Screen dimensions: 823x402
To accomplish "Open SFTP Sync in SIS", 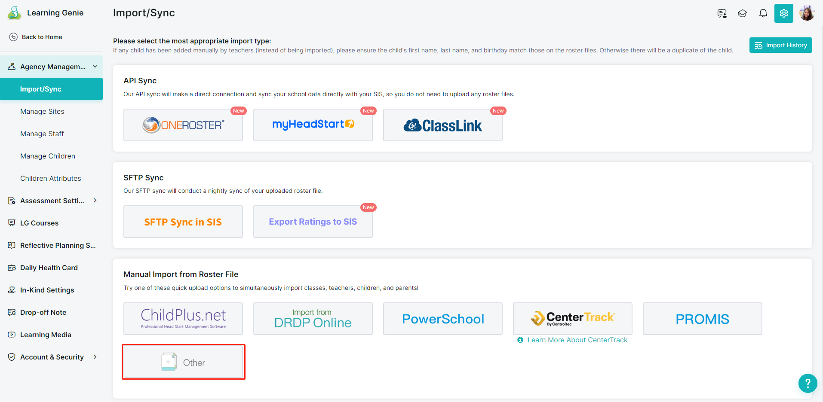I will 183,222.
